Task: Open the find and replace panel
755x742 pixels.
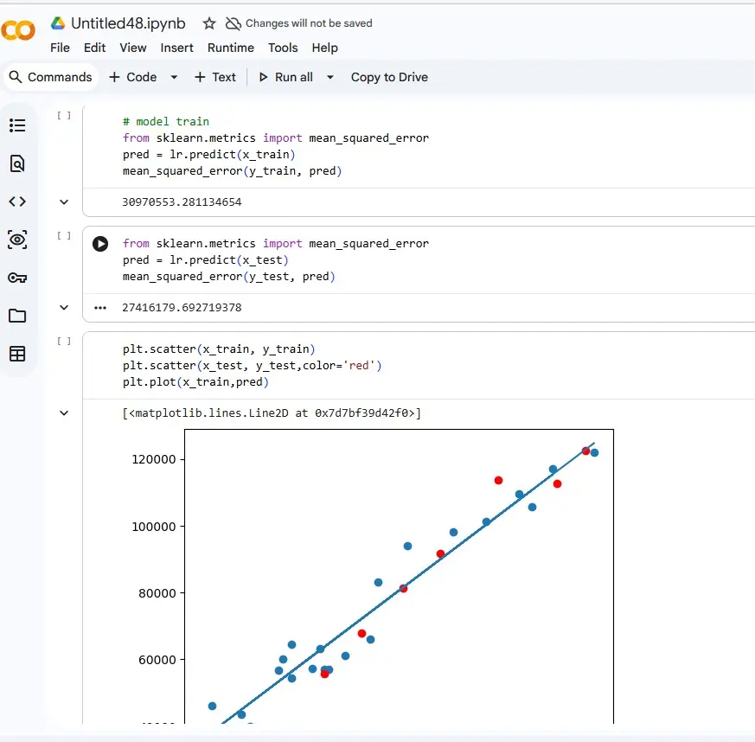Action: point(19,163)
